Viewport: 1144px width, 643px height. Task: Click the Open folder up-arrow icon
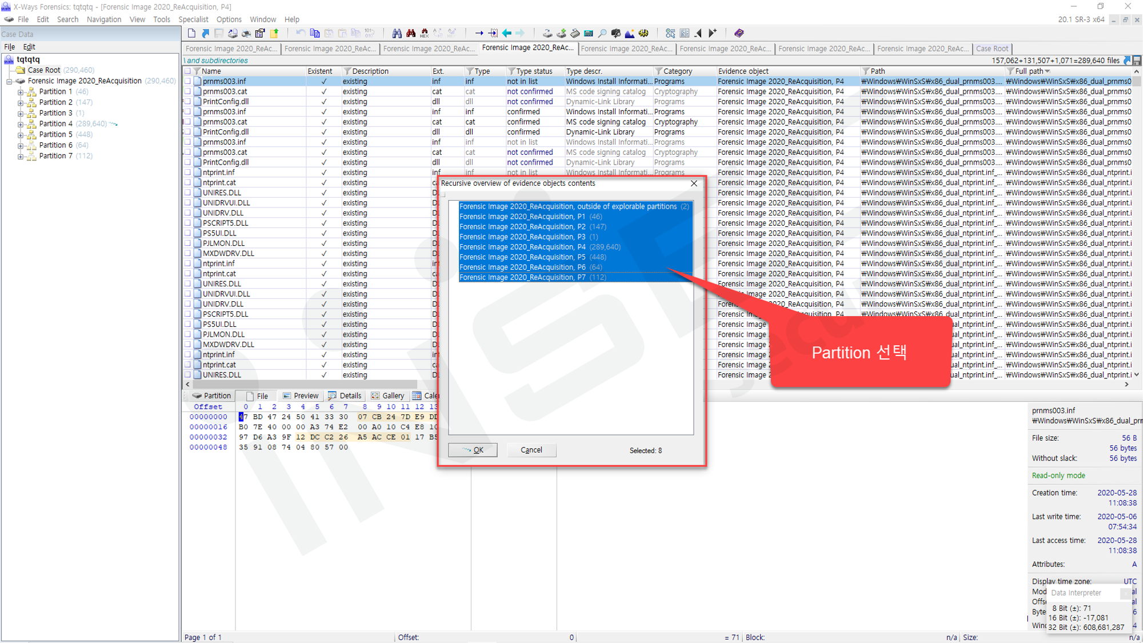274,33
